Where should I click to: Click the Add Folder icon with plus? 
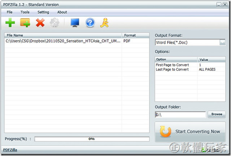pos(25,23)
